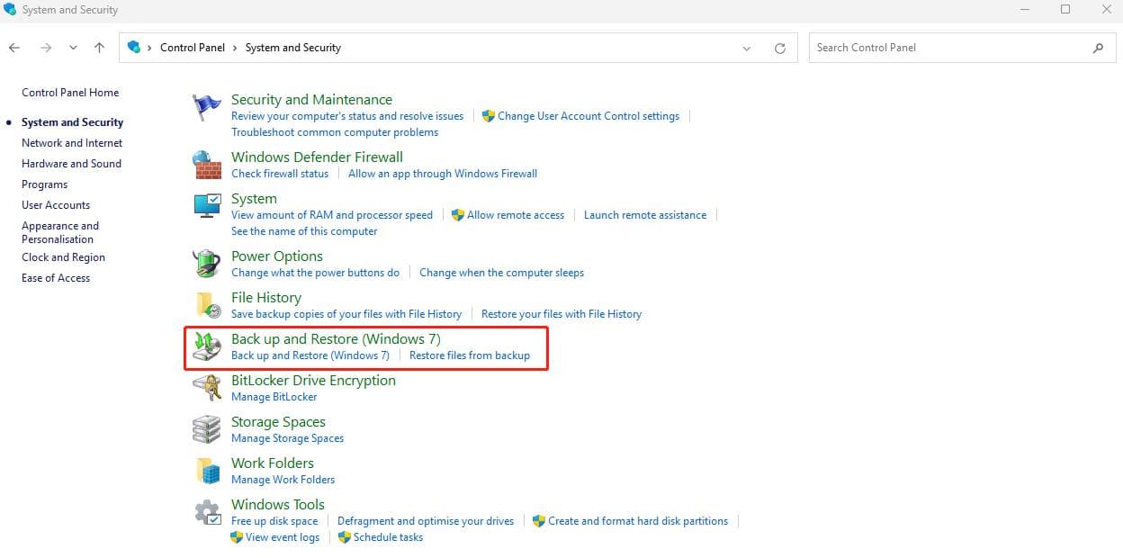Go to Appearance and Personalisation category

[x=60, y=232]
